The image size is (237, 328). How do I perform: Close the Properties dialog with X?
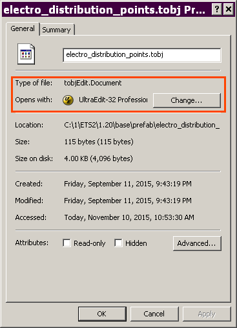pos(228,9)
